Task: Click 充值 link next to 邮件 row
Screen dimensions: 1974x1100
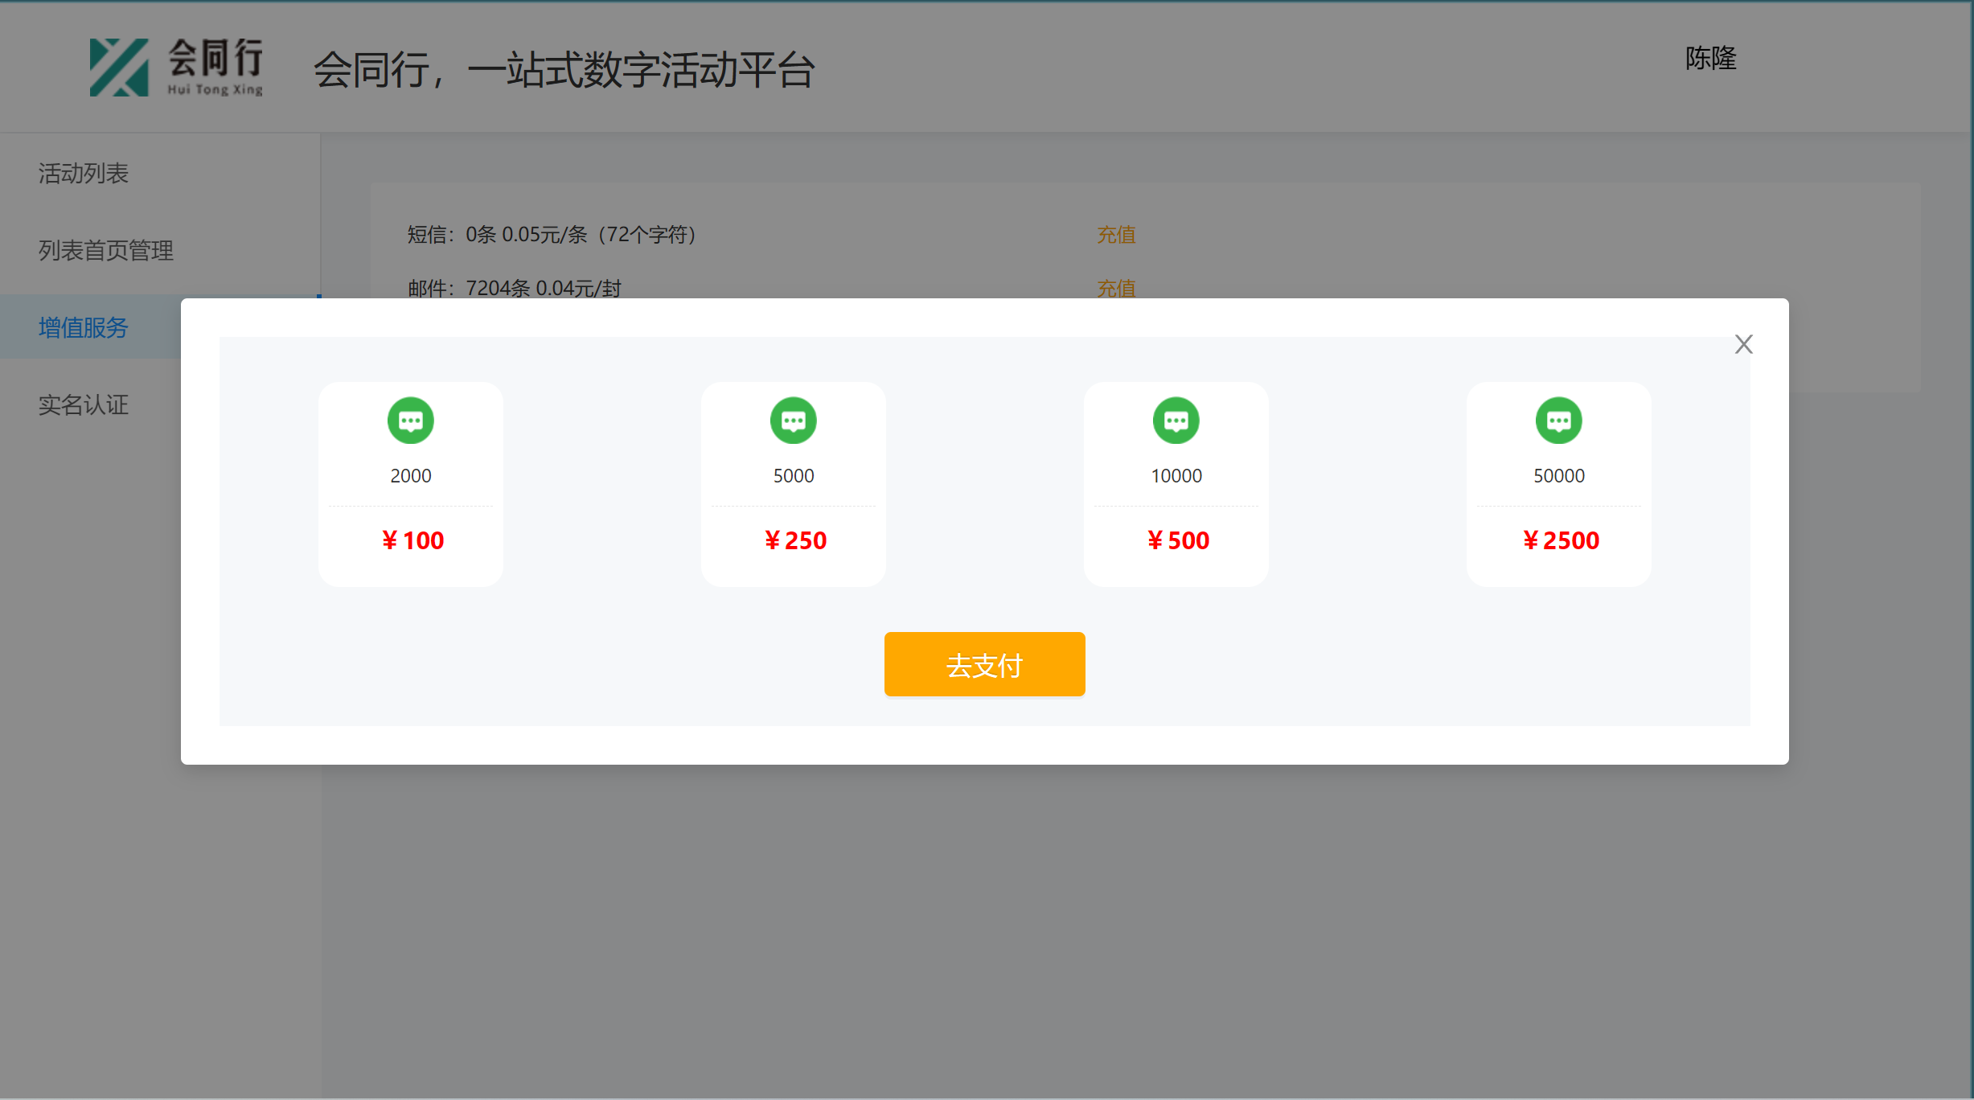Action: point(1116,288)
